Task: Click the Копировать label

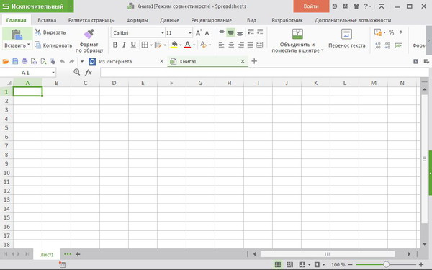Action: click(x=58, y=45)
